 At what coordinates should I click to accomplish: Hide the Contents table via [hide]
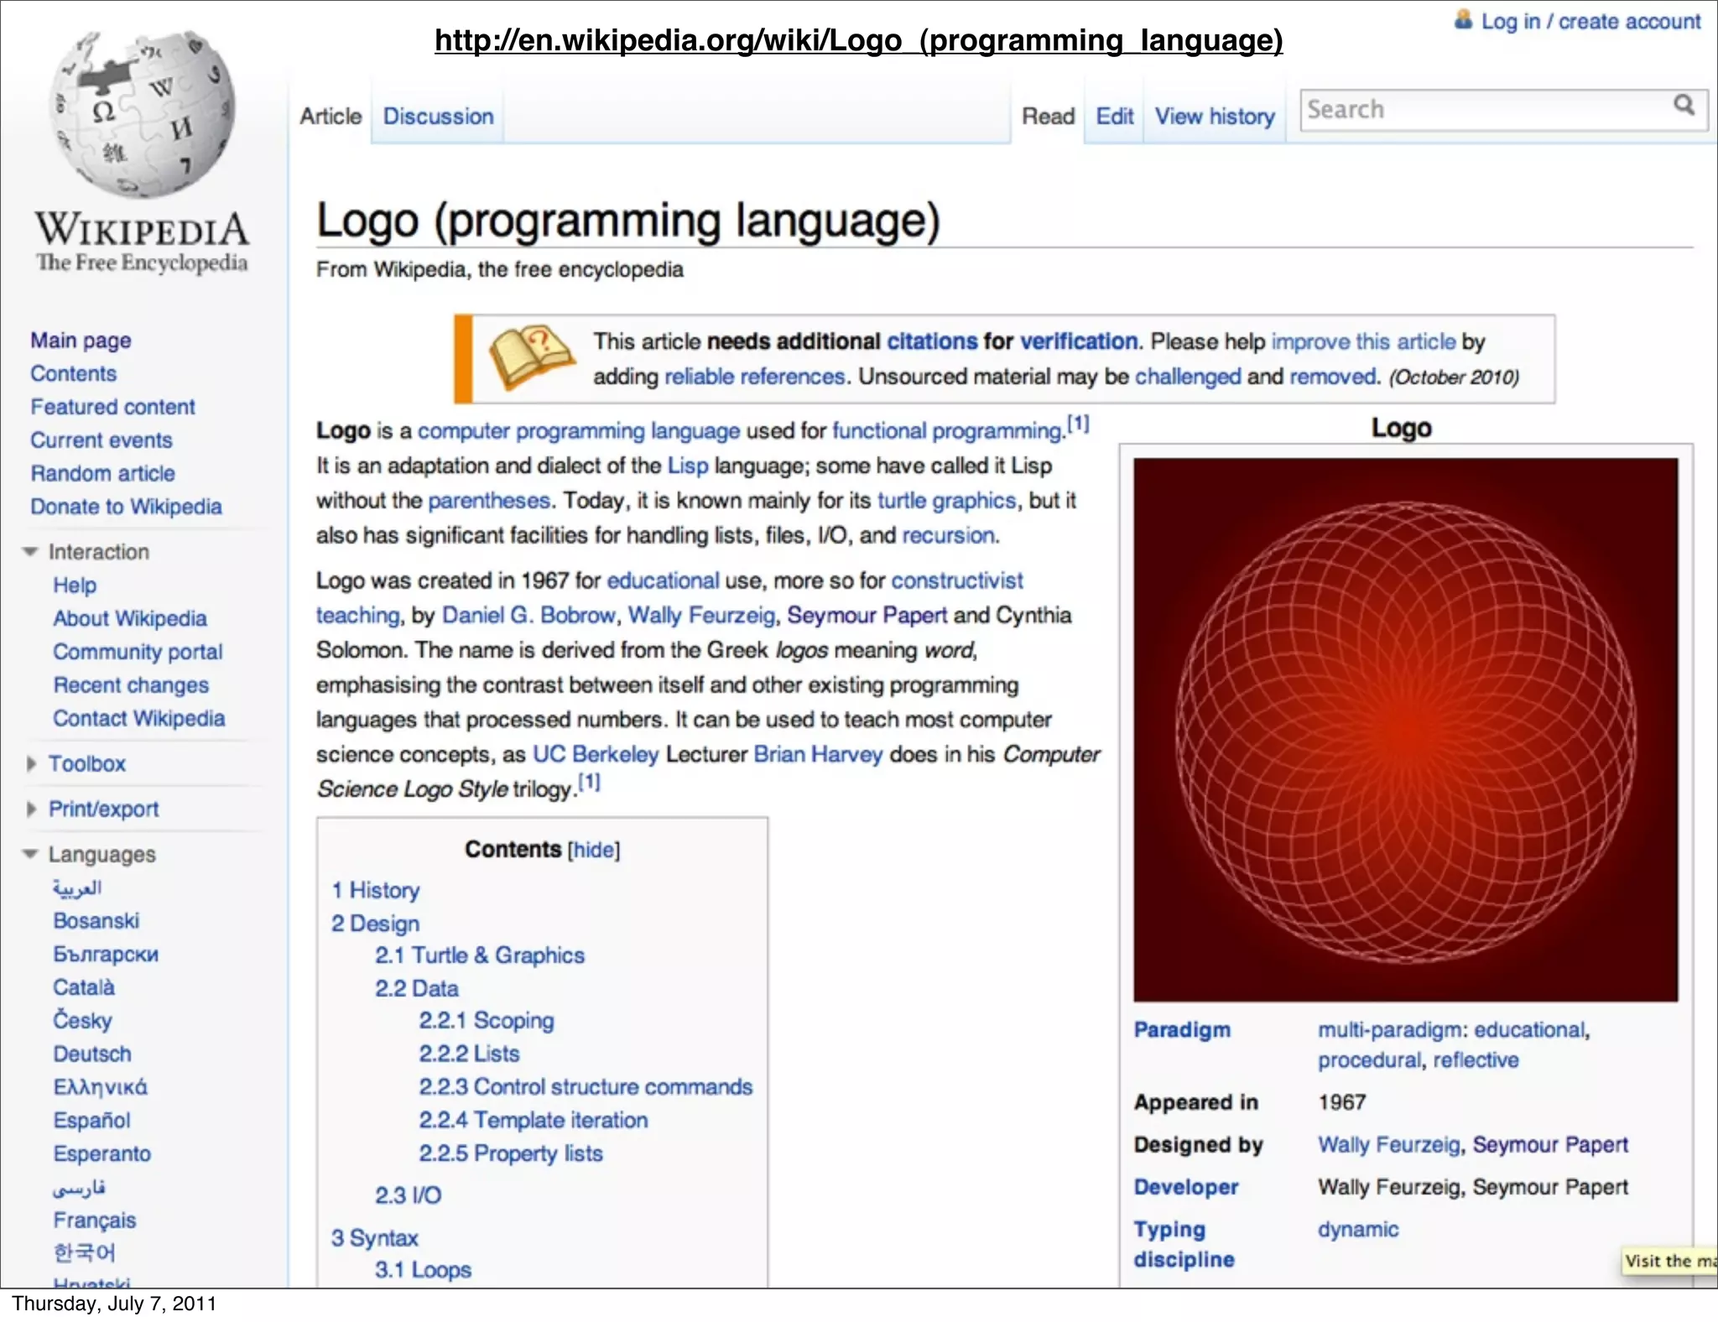(x=594, y=850)
